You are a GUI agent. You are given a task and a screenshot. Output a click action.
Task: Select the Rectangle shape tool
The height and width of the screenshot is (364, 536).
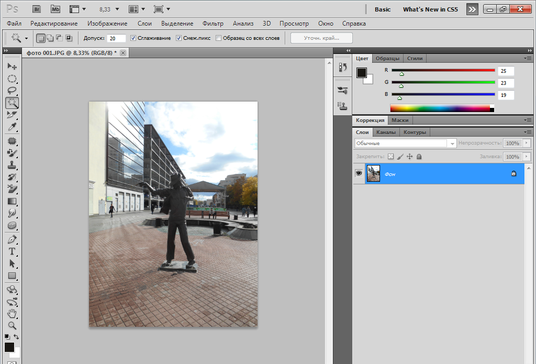click(x=12, y=275)
